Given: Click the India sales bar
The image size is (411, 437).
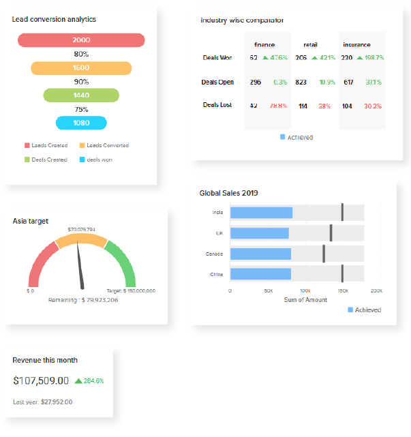Looking at the screenshot, I should [261, 213].
